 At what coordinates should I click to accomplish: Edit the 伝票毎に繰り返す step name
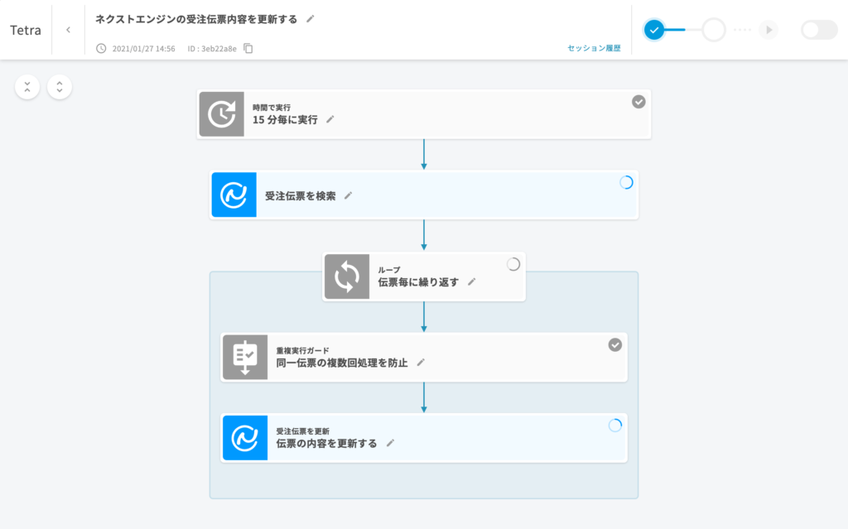pyautogui.click(x=471, y=281)
